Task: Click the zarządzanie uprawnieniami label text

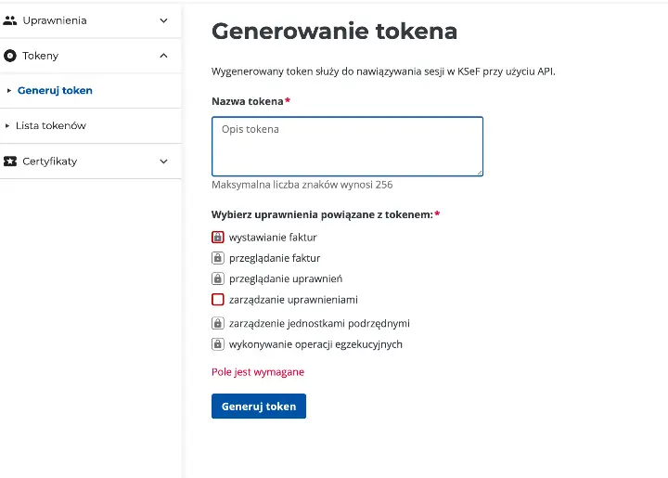Action: [293, 300]
